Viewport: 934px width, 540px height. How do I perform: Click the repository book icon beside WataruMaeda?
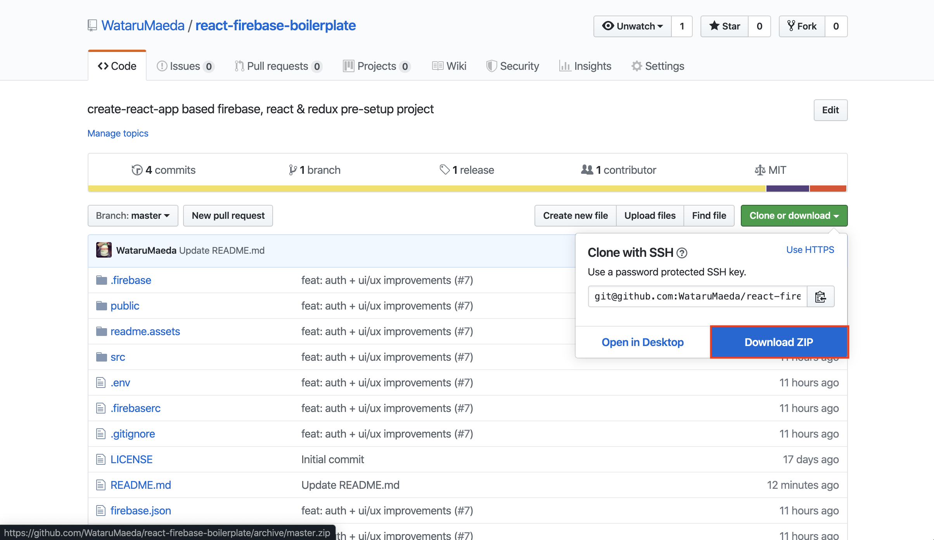point(92,26)
